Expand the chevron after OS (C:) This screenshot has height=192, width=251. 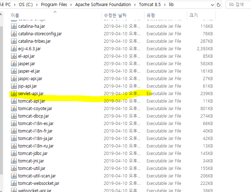point(37,5)
